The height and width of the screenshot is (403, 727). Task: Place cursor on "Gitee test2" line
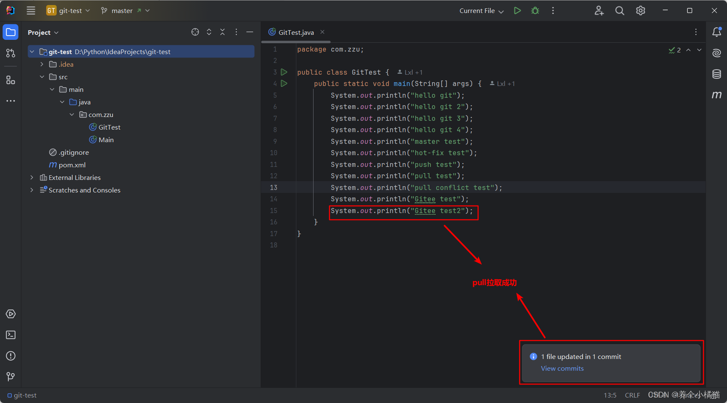coord(402,211)
